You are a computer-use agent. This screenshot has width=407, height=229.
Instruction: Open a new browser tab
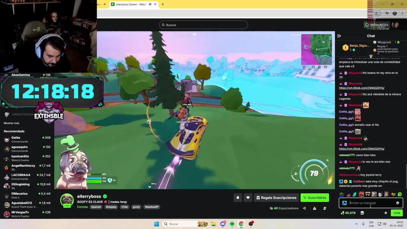(163, 4)
